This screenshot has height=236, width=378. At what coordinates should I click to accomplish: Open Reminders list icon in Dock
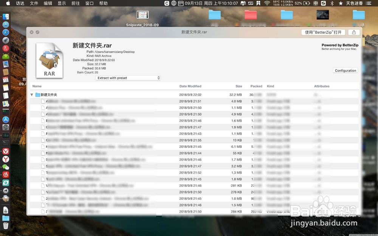click(x=6, y=96)
